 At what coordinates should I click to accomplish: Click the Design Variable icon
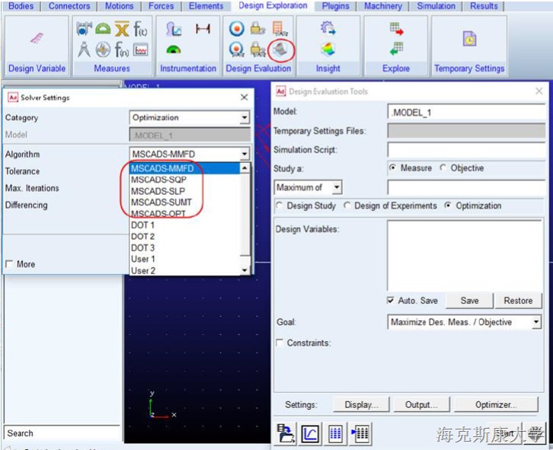[x=36, y=38]
